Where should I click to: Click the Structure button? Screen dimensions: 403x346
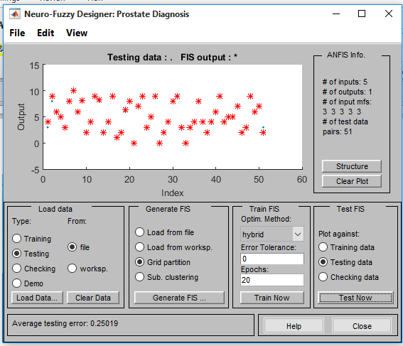click(x=352, y=166)
